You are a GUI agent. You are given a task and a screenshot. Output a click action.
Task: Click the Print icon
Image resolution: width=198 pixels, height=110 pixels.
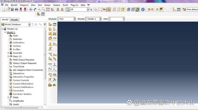pos(17,9)
